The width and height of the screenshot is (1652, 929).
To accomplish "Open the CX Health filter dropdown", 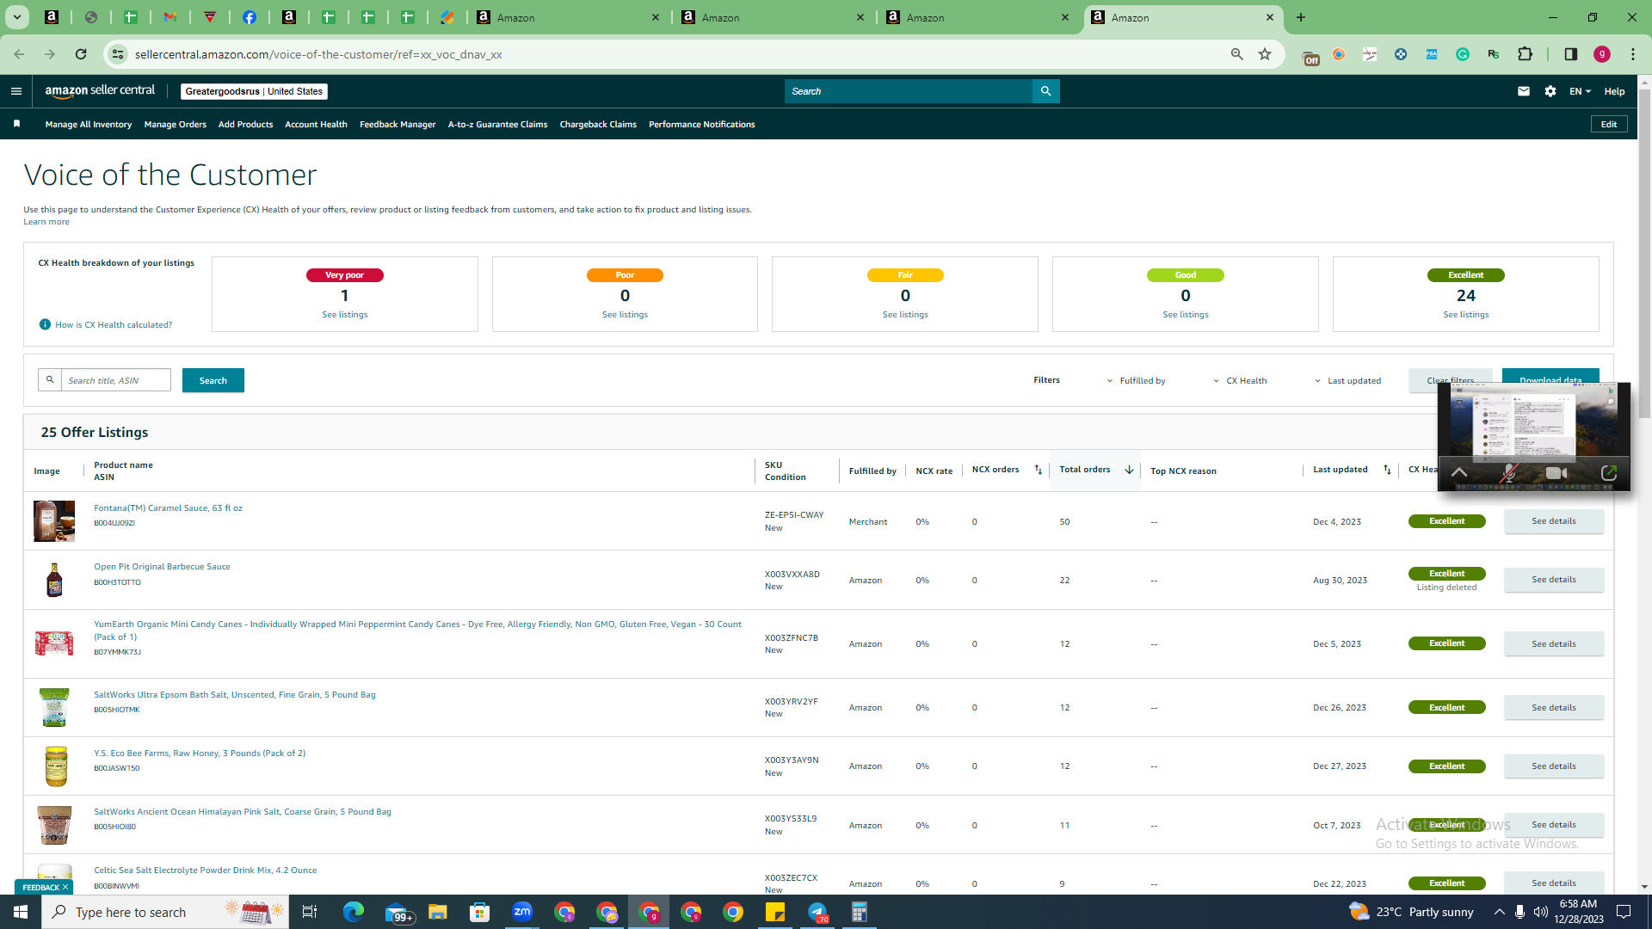I will pyautogui.click(x=1240, y=380).
